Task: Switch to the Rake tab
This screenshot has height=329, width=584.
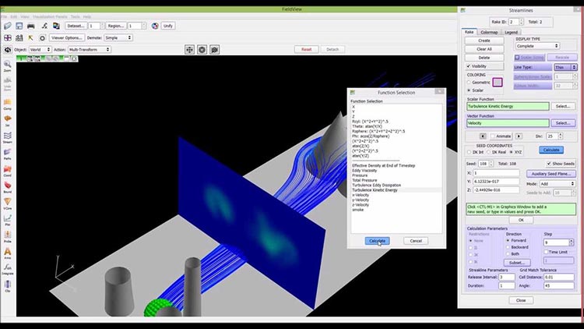Action: (469, 32)
